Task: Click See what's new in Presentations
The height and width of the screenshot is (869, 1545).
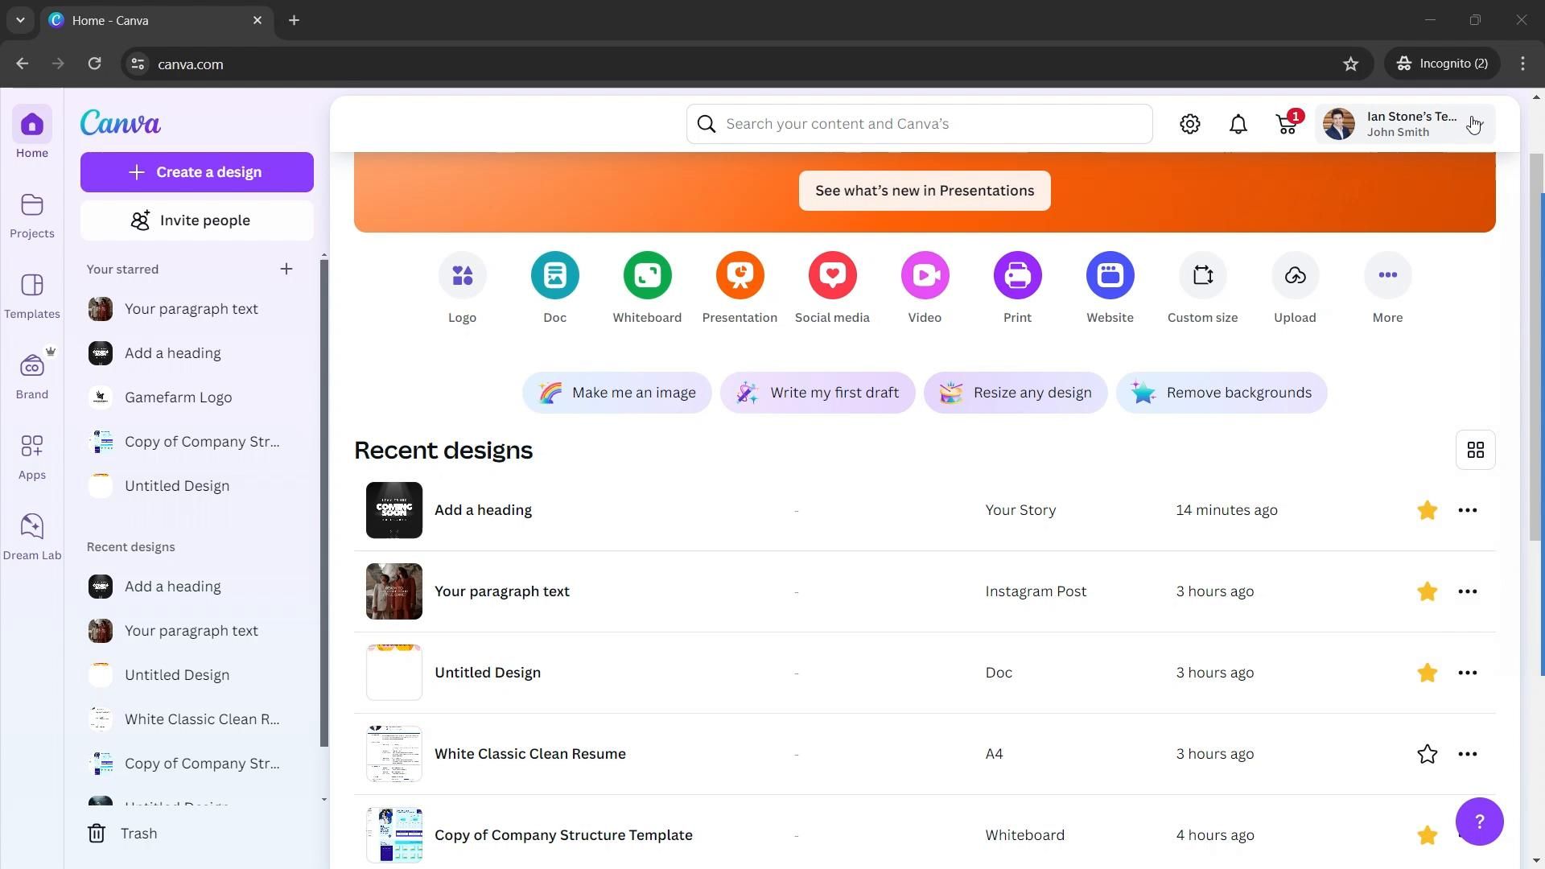Action: pyautogui.click(x=924, y=191)
